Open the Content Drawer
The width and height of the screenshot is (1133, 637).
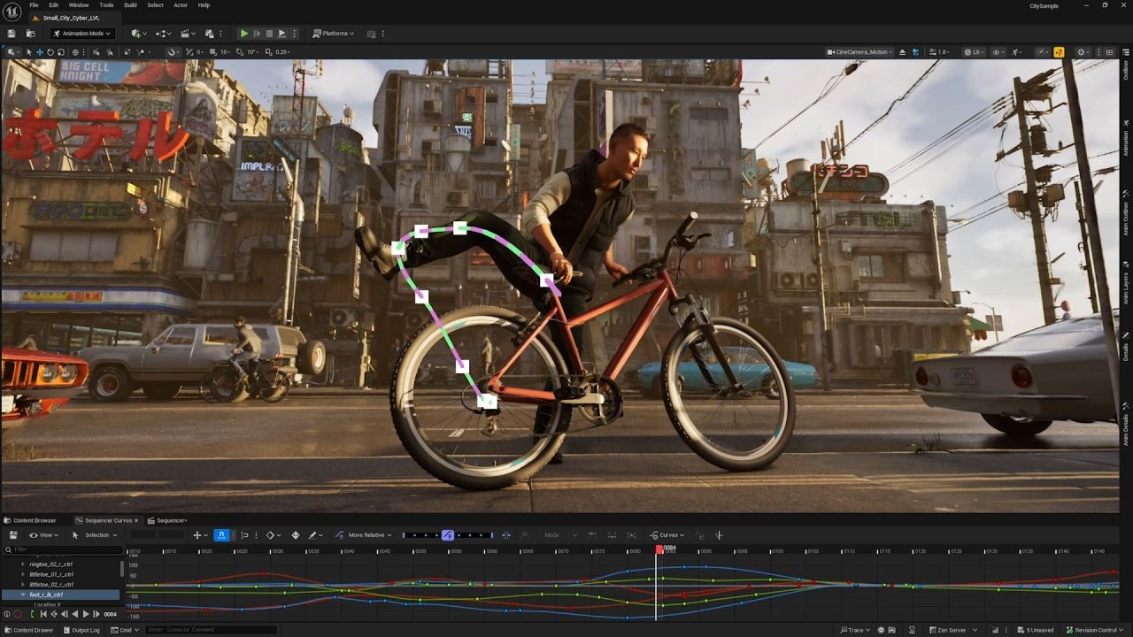click(28, 630)
